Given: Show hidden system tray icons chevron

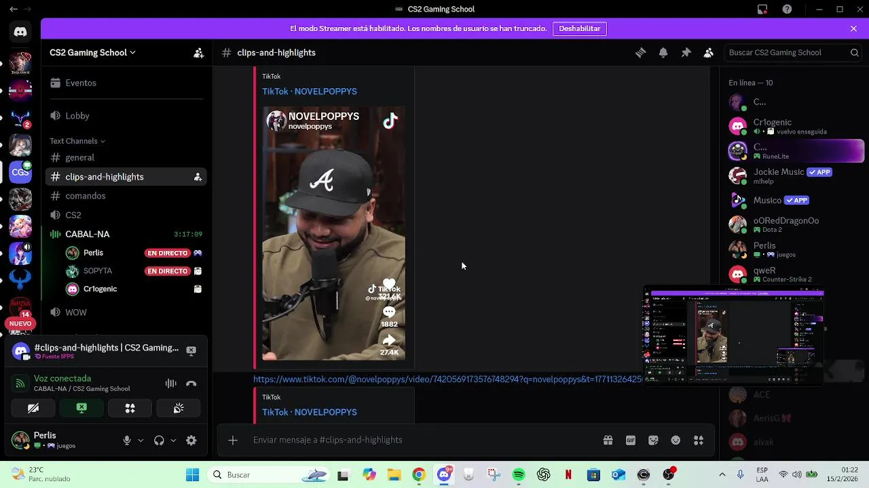Looking at the screenshot, I should (x=722, y=475).
